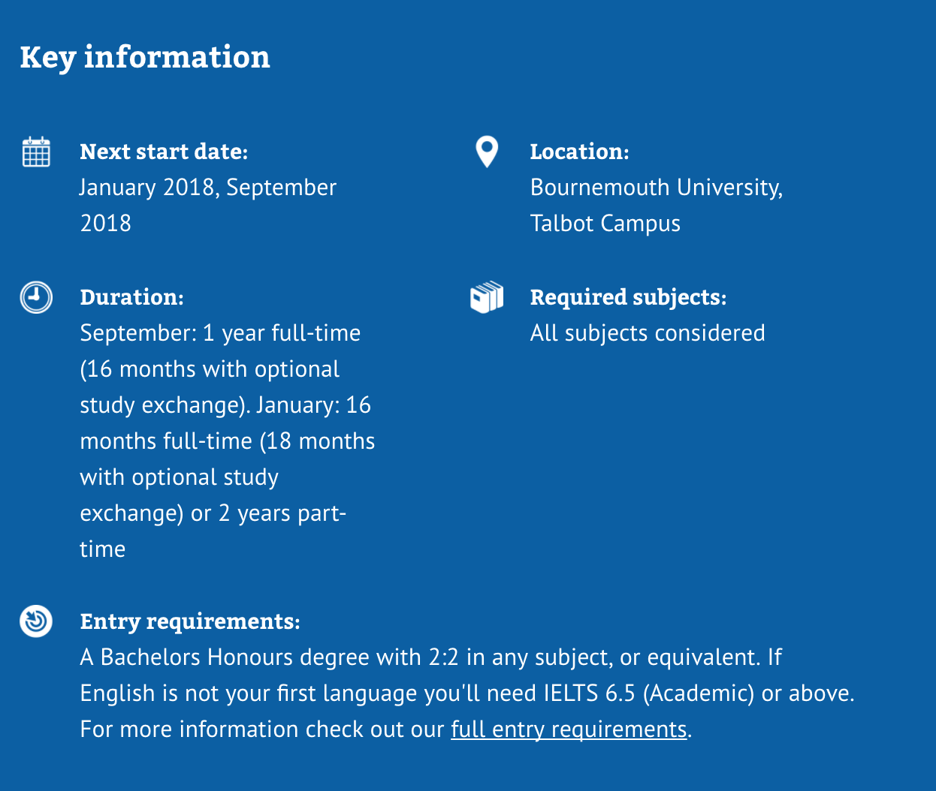Click the September 1 year full-time text
The height and width of the screenshot is (791, 936).
coord(220,333)
